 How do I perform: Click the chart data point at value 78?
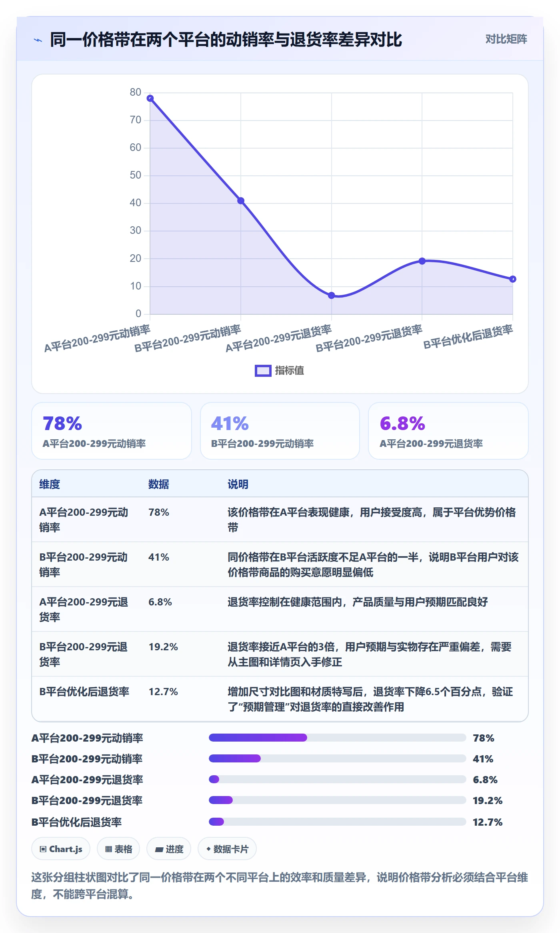[x=150, y=99]
